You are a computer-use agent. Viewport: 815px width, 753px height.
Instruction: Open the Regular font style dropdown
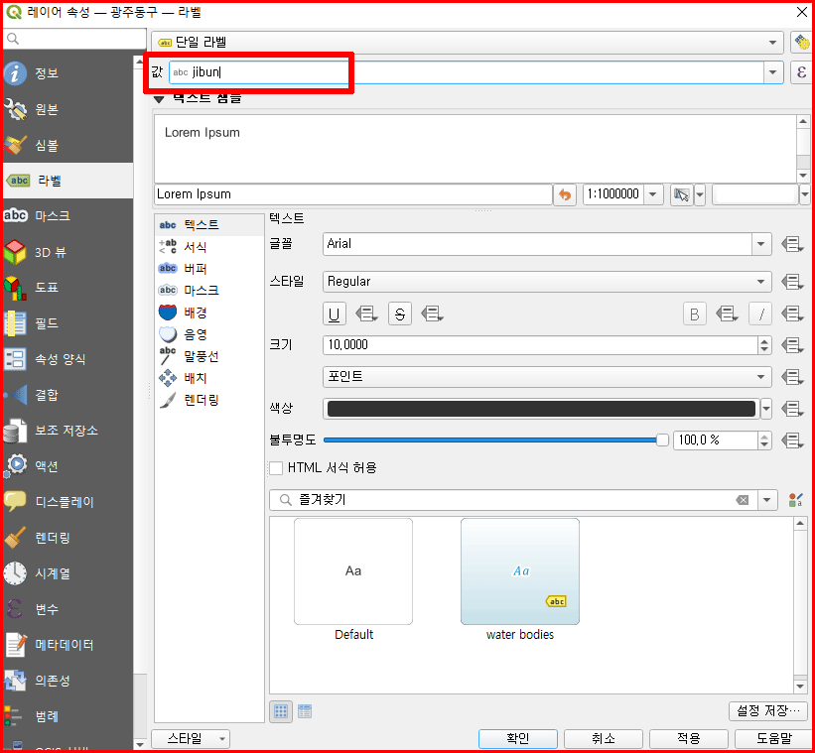[x=547, y=282]
